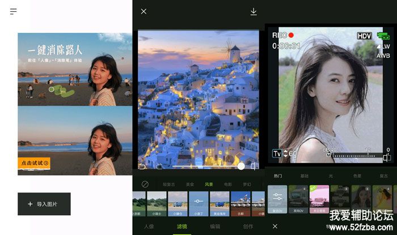The height and width of the screenshot is (235, 397).
Task: Click the redo arrow below the Santorini photo
Action: click(159, 166)
